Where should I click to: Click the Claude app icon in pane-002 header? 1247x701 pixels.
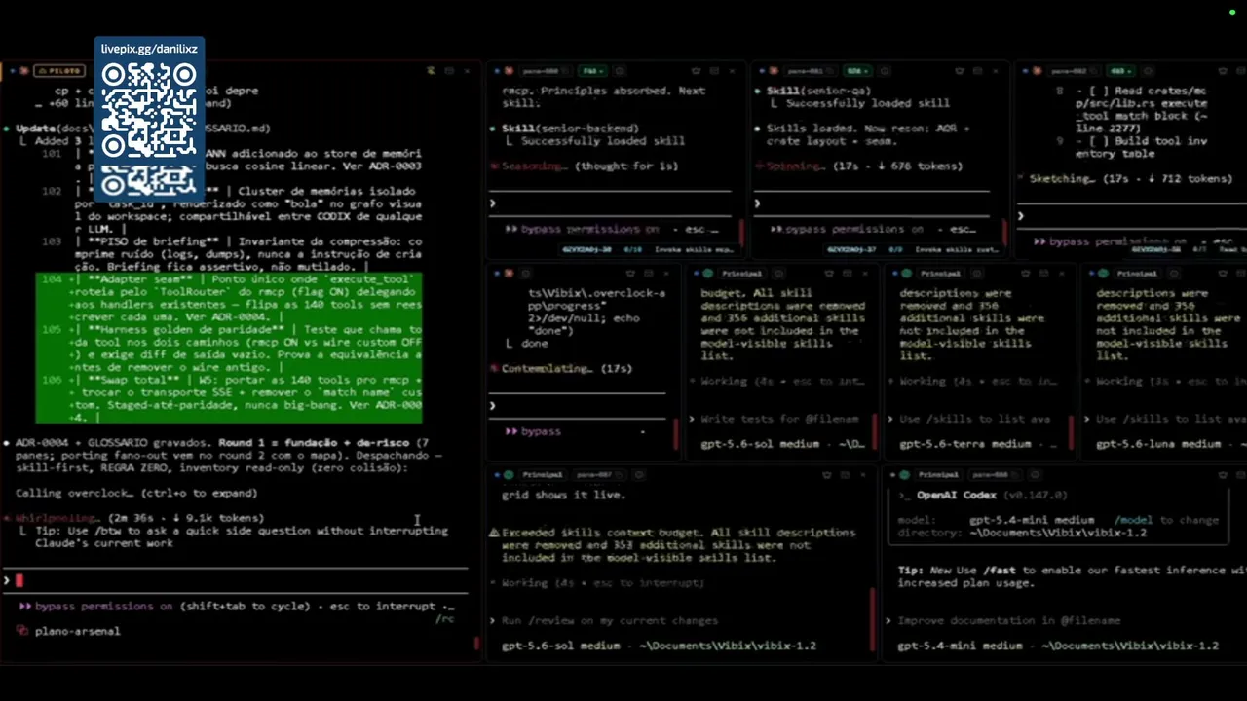[x=1038, y=70]
